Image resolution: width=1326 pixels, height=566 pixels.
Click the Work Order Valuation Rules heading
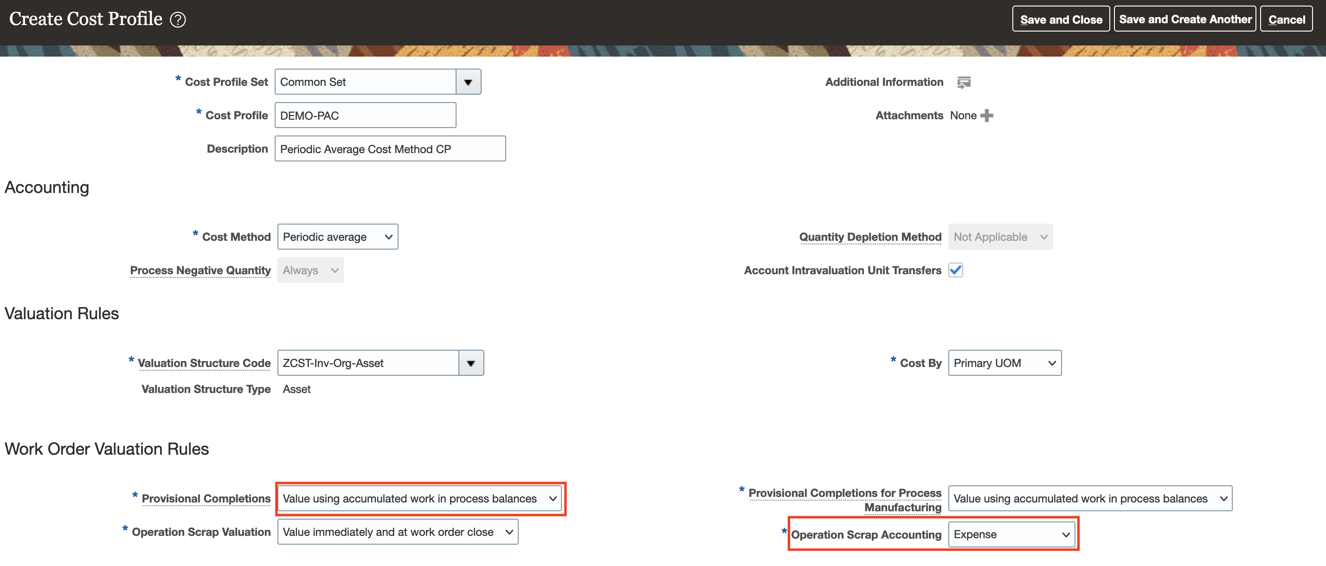(x=107, y=449)
